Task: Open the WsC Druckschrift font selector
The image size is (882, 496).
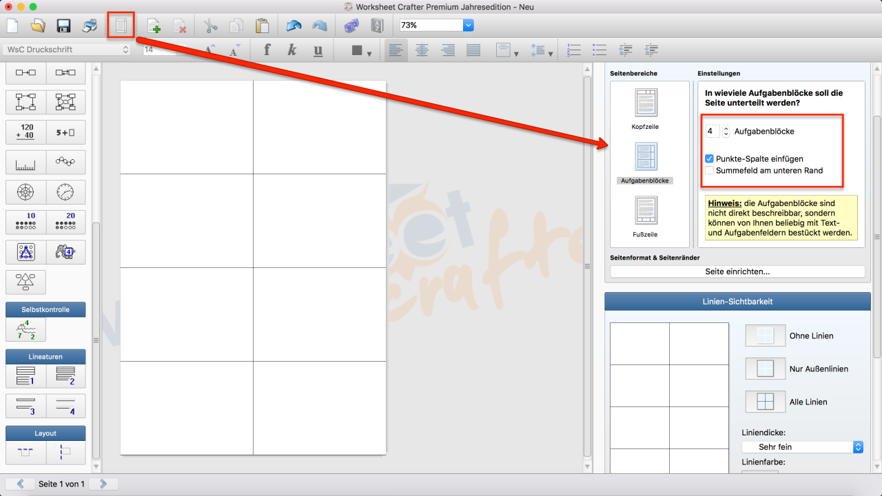Action: tap(65, 50)
